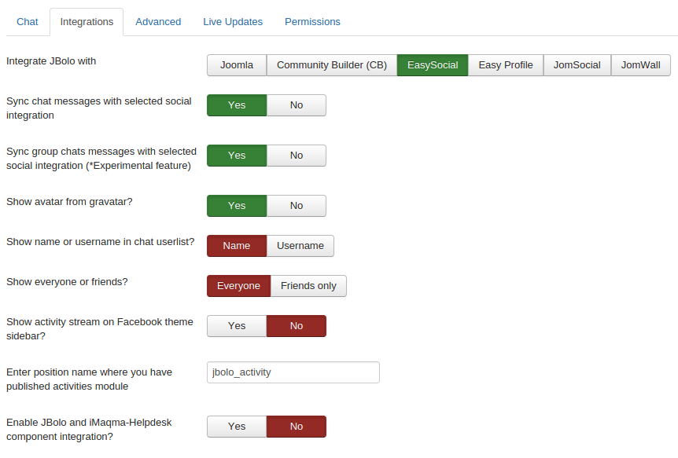This screenshot has width=678, height=458.
Task: Click Yes for gravatar avatar
Action: [x=237, y=206]
